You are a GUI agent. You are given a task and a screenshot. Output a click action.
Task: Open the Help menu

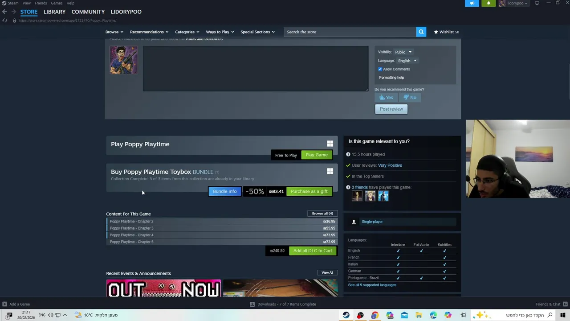(70, 3)
